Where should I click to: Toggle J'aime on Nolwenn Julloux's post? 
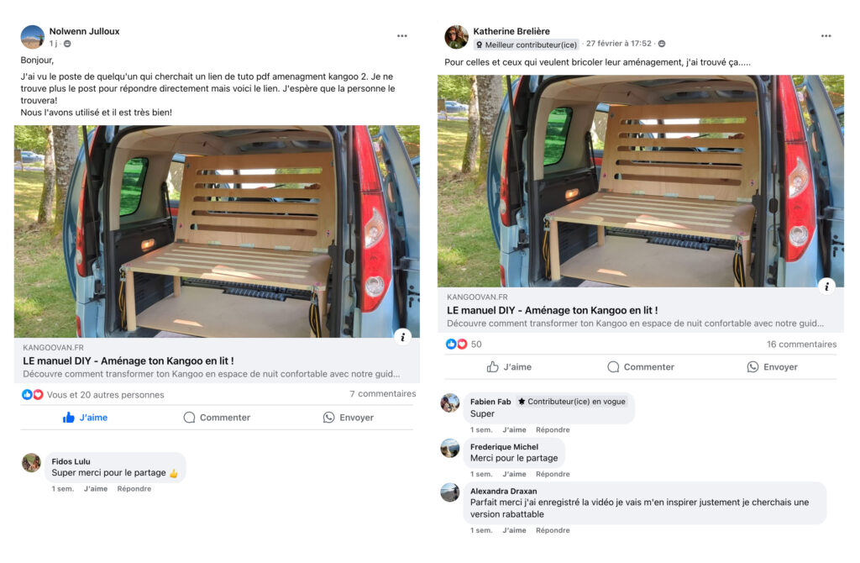[85, 418]
